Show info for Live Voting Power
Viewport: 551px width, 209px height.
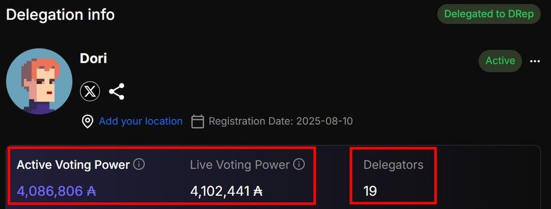299,164
